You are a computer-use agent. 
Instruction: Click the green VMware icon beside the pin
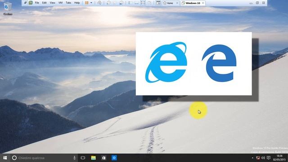[31, 3]
